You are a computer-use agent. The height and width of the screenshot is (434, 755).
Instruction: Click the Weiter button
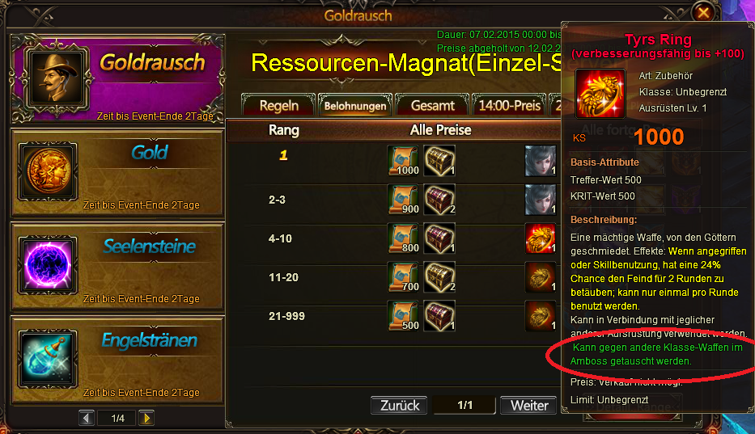pos(528,406)
